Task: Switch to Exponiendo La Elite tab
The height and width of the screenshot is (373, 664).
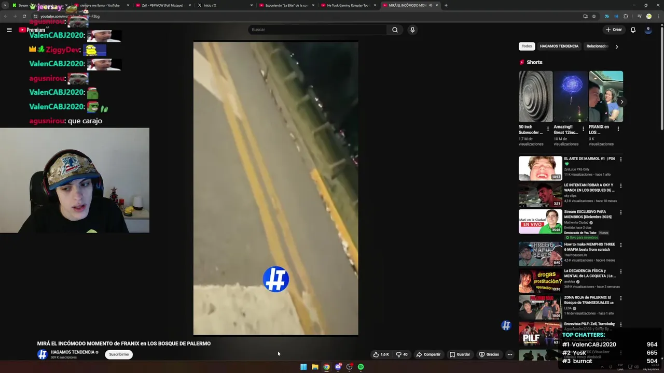Action: coord(286,5)
